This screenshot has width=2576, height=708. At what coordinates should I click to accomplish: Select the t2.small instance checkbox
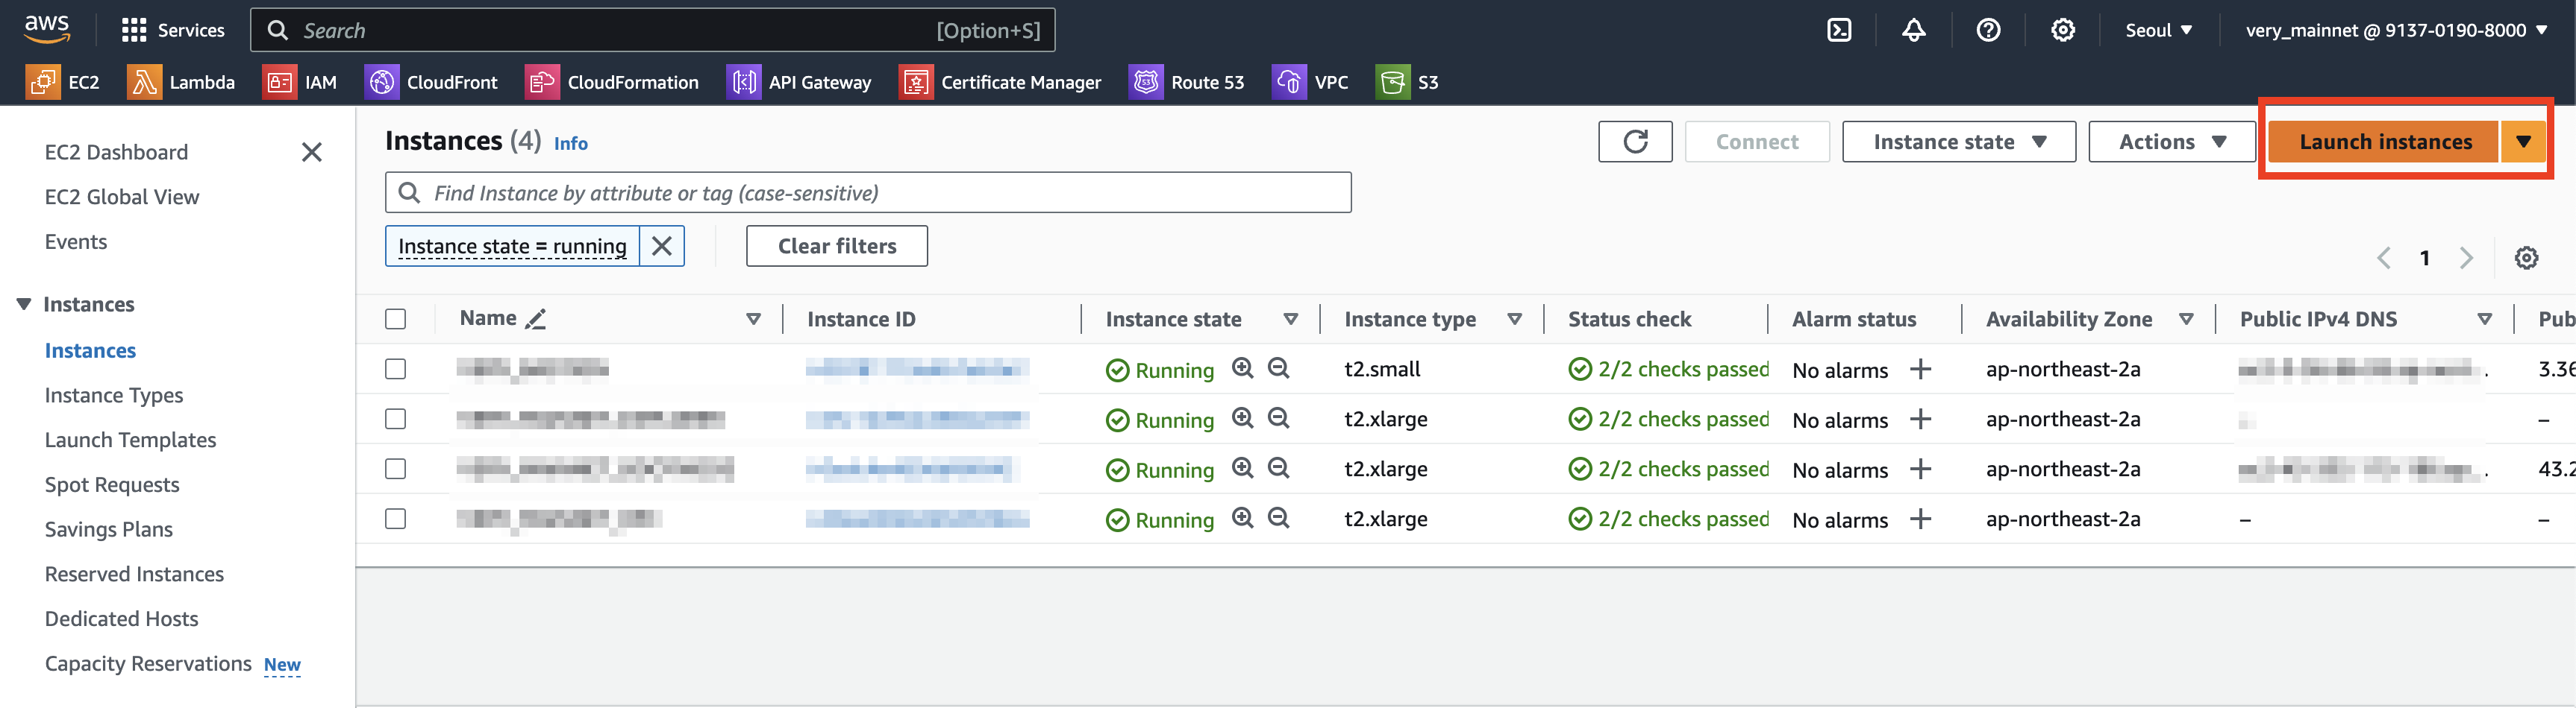[396, 370]
